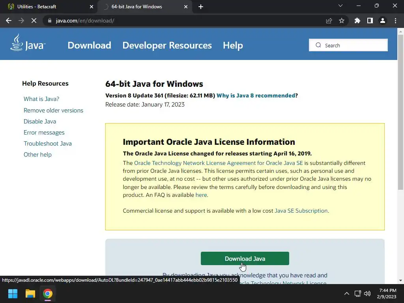The image size is (404, 303).
Task: Click the page vertical scrollbar
Action: click(400, 112)
